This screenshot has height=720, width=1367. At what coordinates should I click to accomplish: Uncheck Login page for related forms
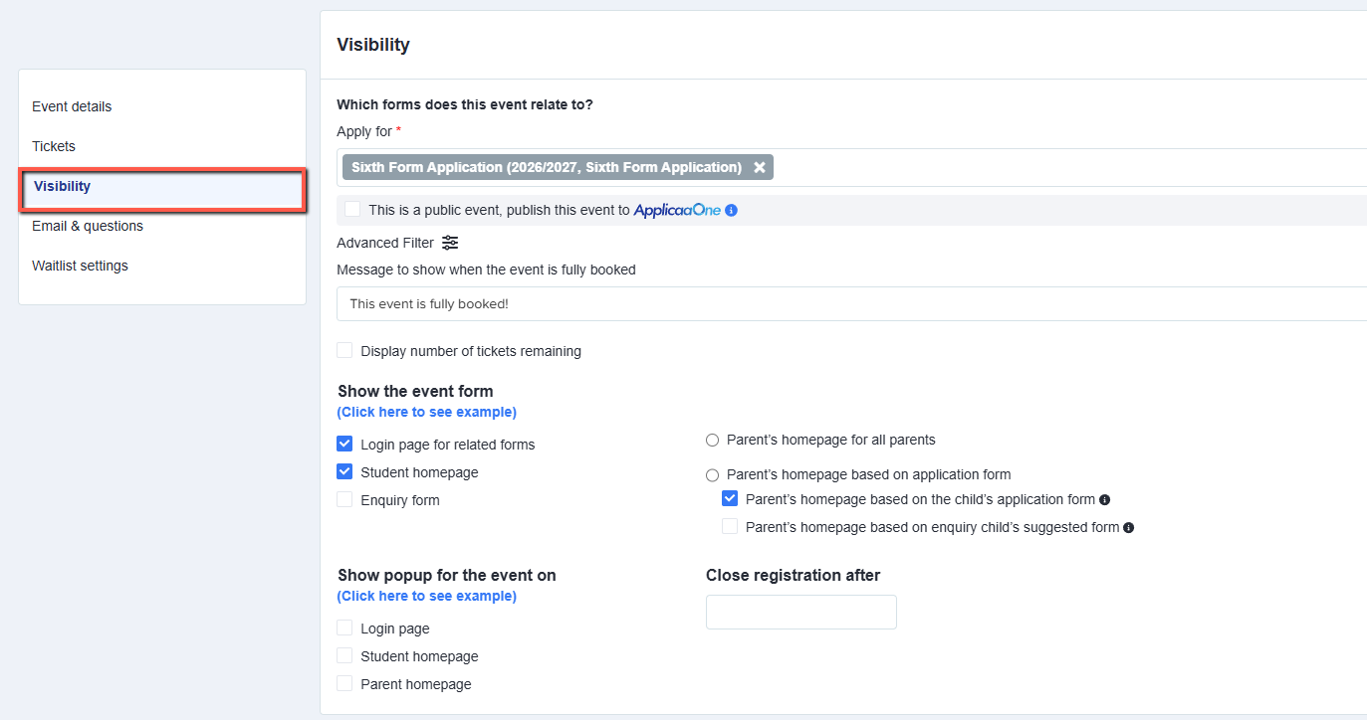click(x=344, y=444)
